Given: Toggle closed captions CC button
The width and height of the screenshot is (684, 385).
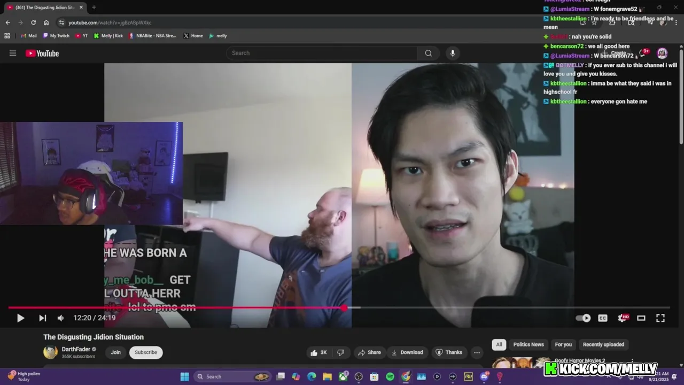Looking at the screenshot, I should click(603, 318).
